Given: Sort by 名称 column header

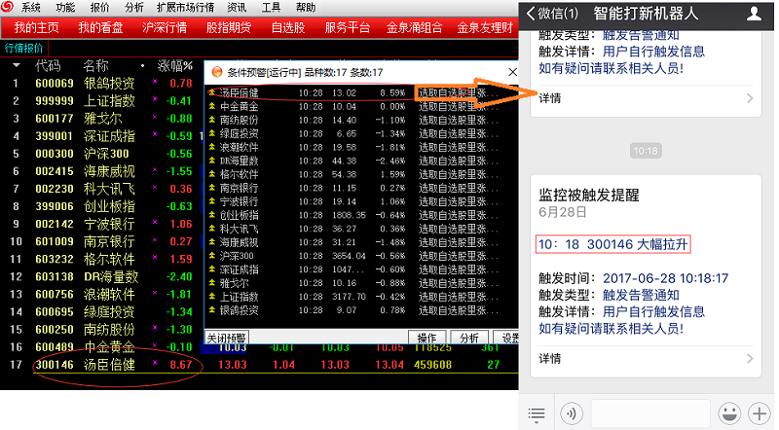Looking at the screenshot, I should [x=95, y=65].
